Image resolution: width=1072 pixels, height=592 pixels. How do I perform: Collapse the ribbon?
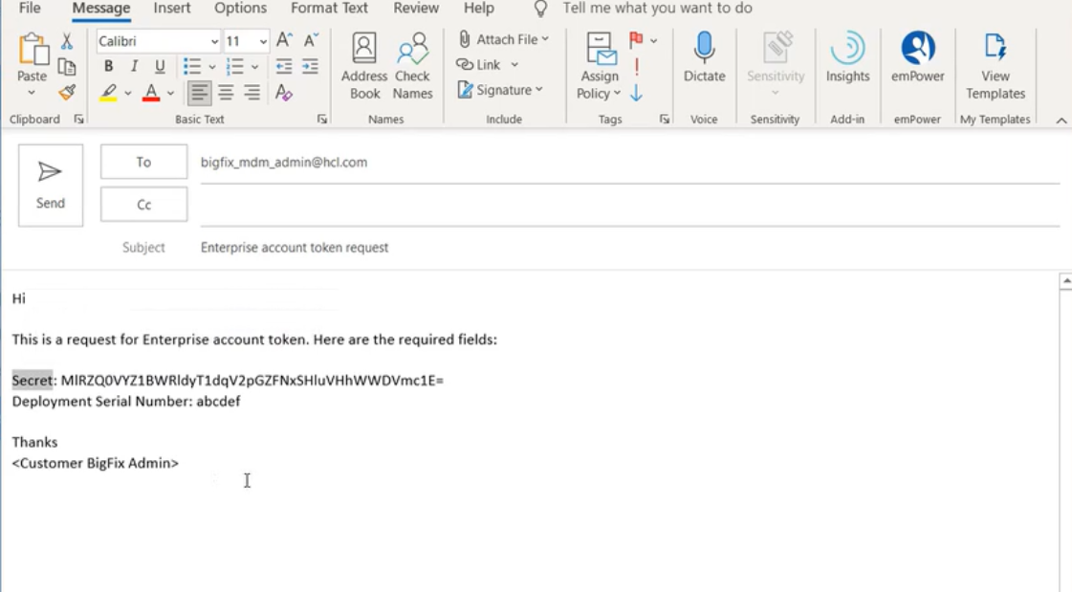pos(1061,121)
